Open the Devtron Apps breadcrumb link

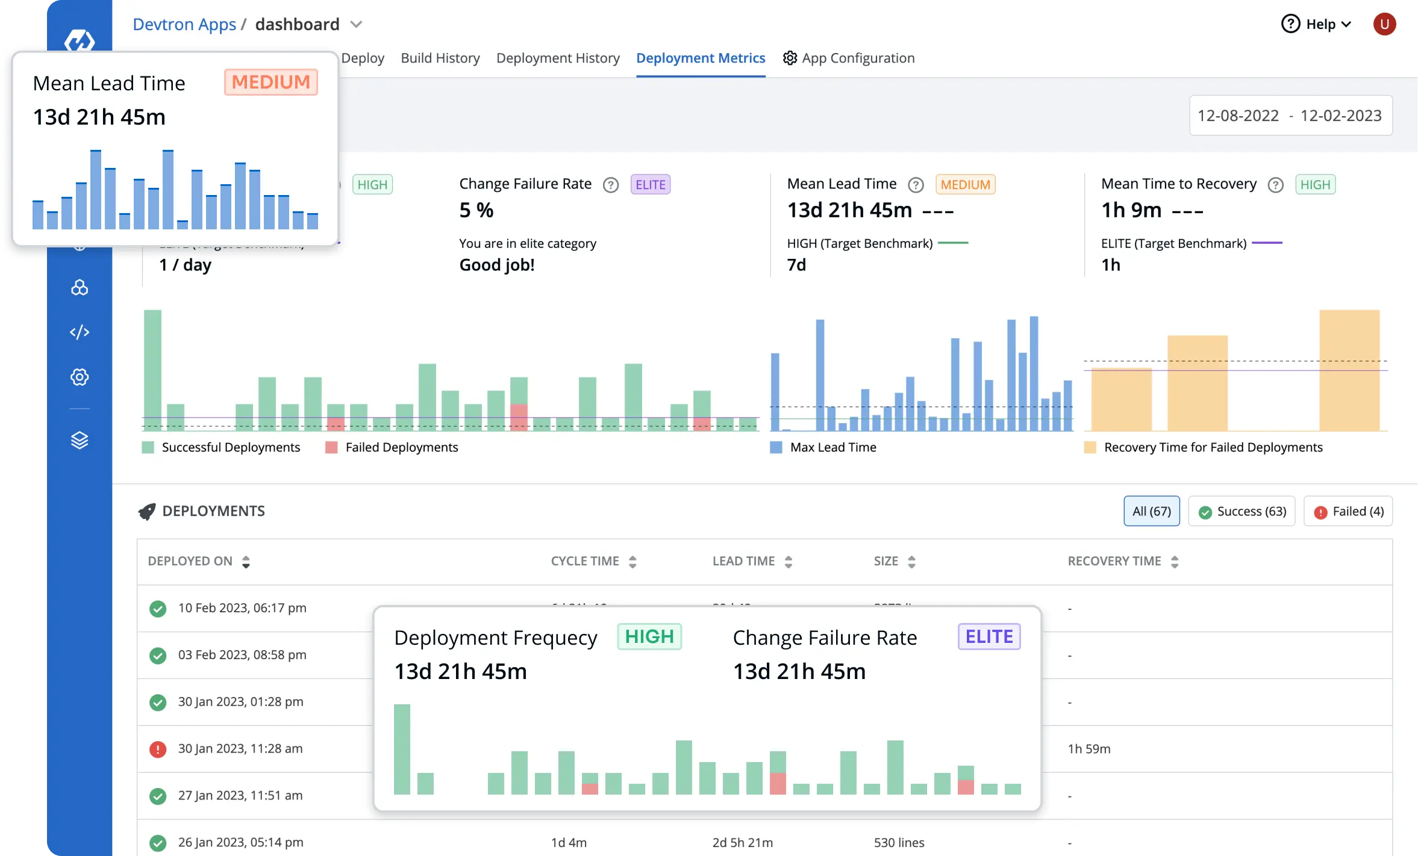[184, 25]
